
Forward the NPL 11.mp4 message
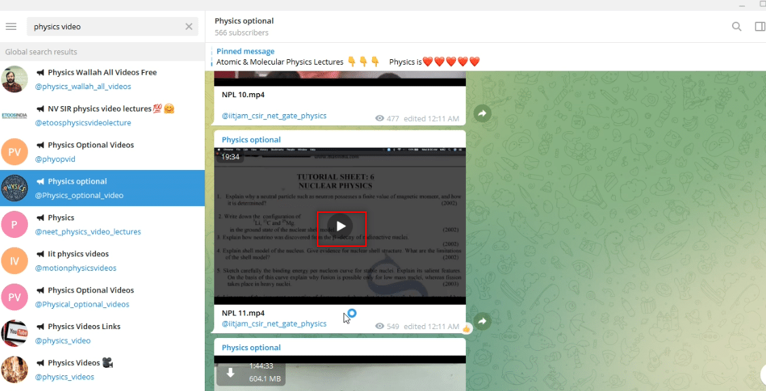(x=482, y=321)
